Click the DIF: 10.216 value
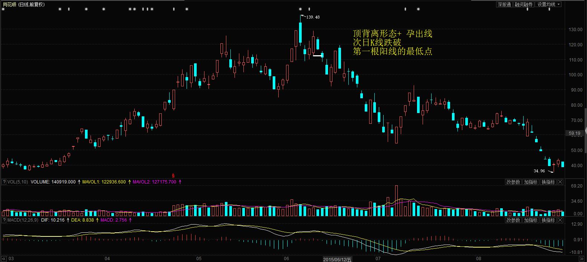The width and height of the screenshot is (587, 262). click(x=53, y=220)
